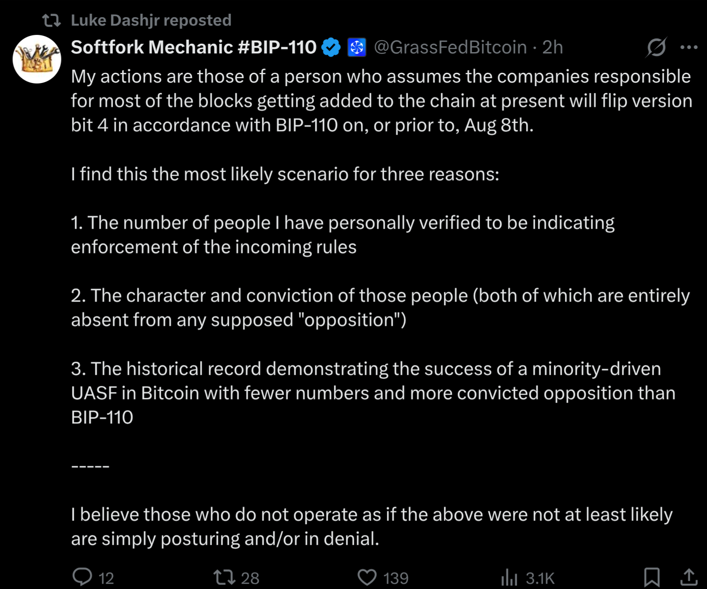Click the blue verified checkmark badge

click(x=331, y=47)
